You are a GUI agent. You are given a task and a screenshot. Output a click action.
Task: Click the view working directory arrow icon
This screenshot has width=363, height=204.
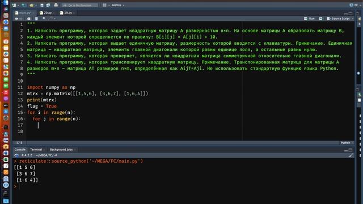(x=56, y=155)
